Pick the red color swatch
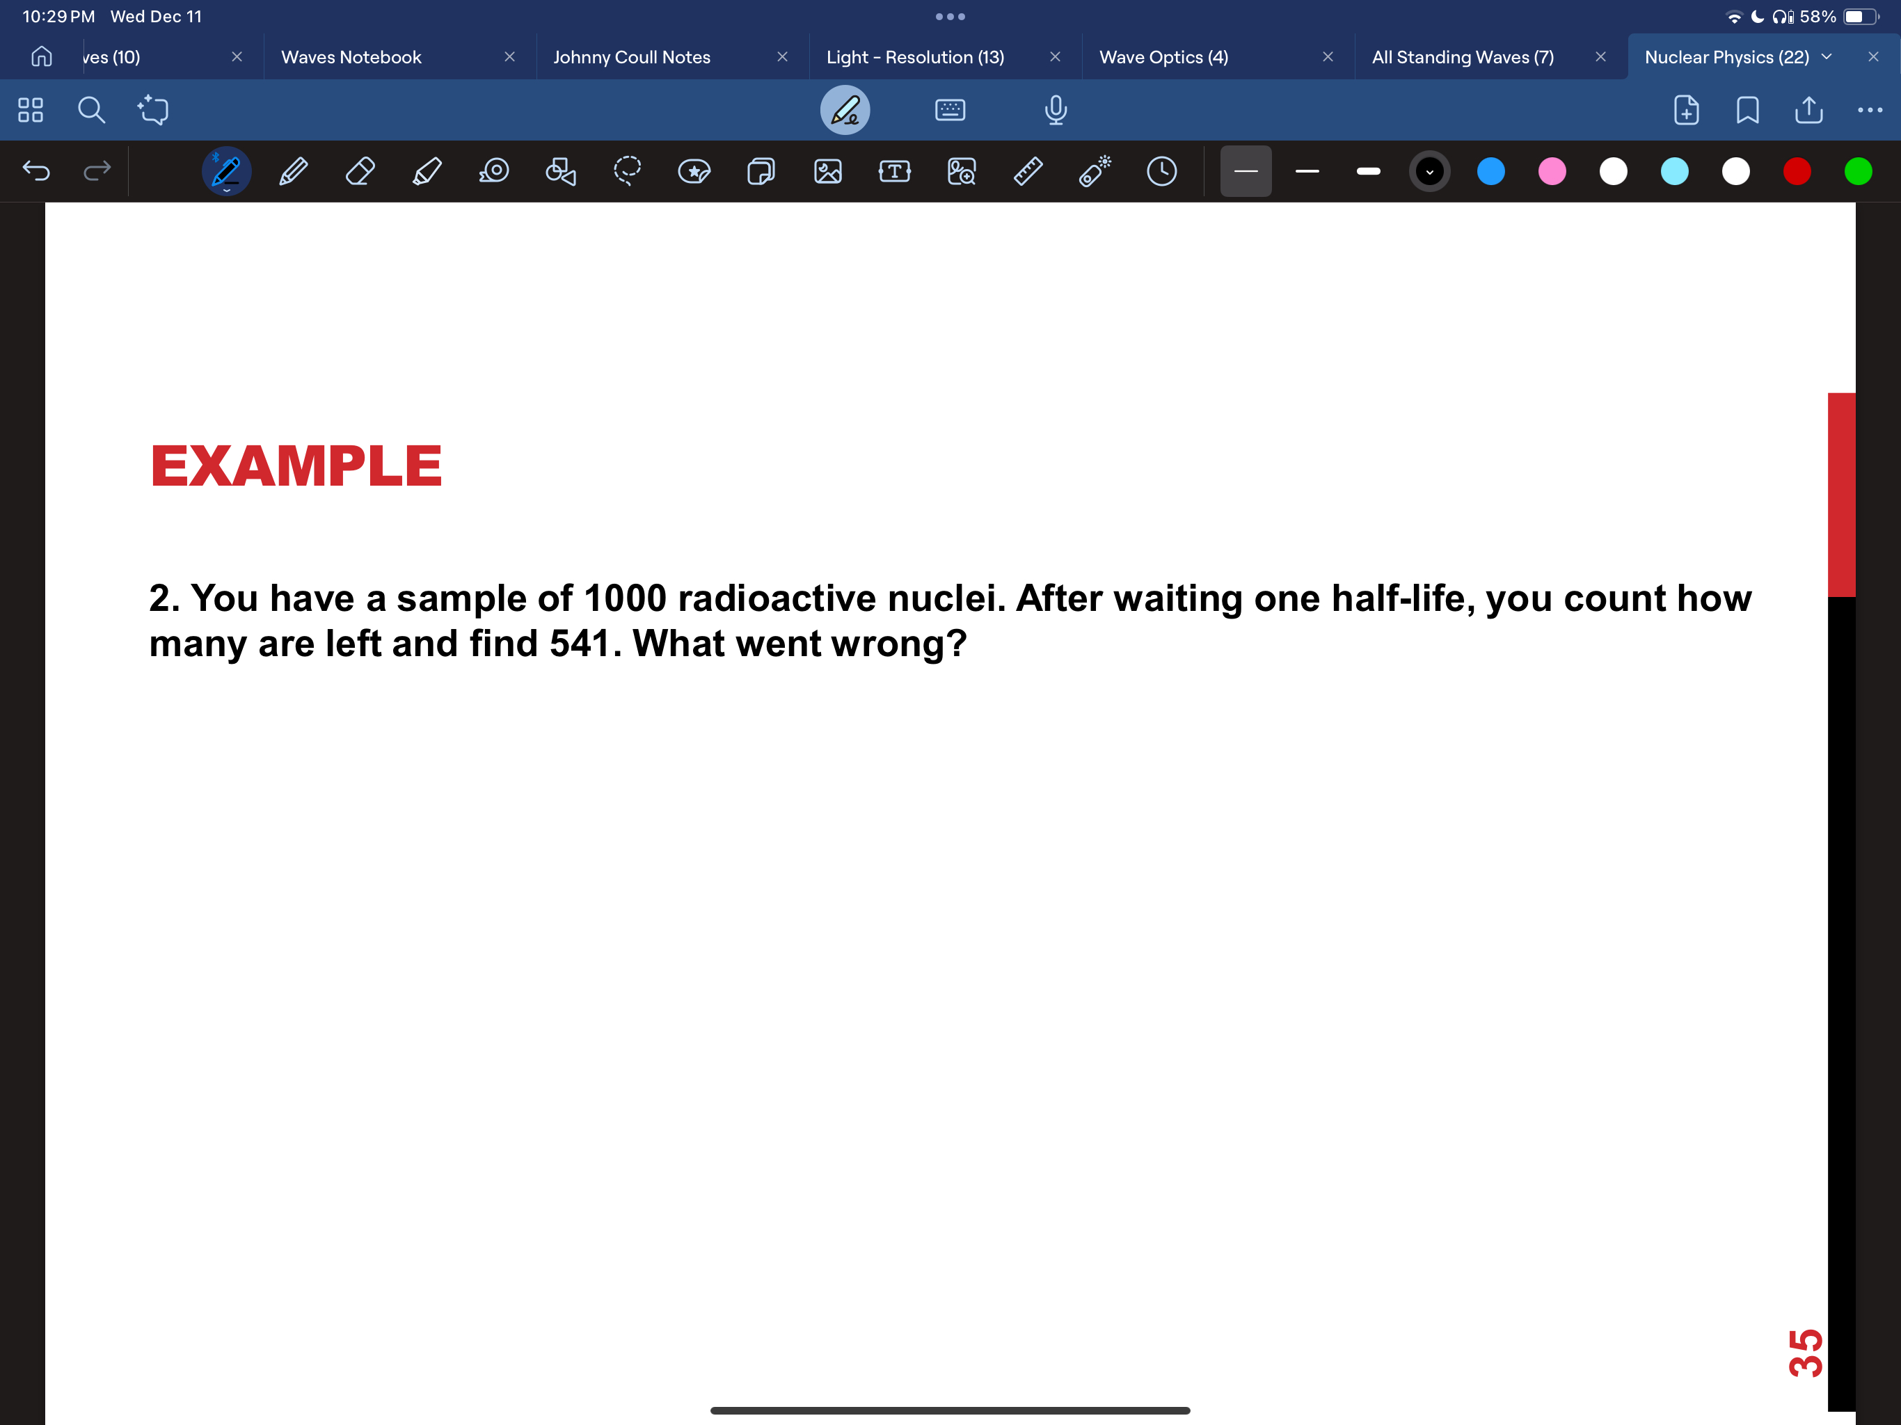This screenshot has width=1901, height=1425. 1797,172
